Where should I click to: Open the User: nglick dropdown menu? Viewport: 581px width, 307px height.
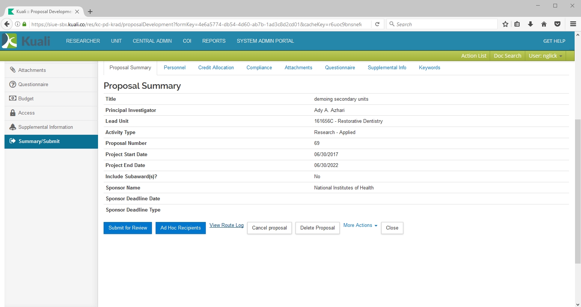coord(545,56)
